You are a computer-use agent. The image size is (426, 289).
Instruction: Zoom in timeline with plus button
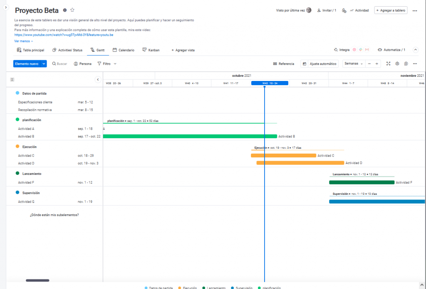[376, 64]
